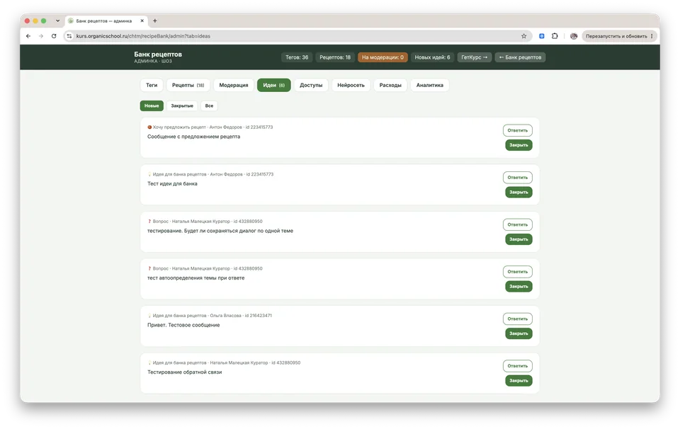The image size is (680, 429).
Task: Switch to the Рецепты tab
Action: (x=188, y=85)
